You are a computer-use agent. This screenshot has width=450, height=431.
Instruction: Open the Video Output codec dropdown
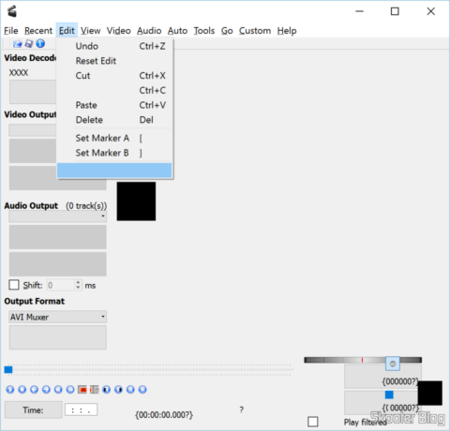coord(33,130)
